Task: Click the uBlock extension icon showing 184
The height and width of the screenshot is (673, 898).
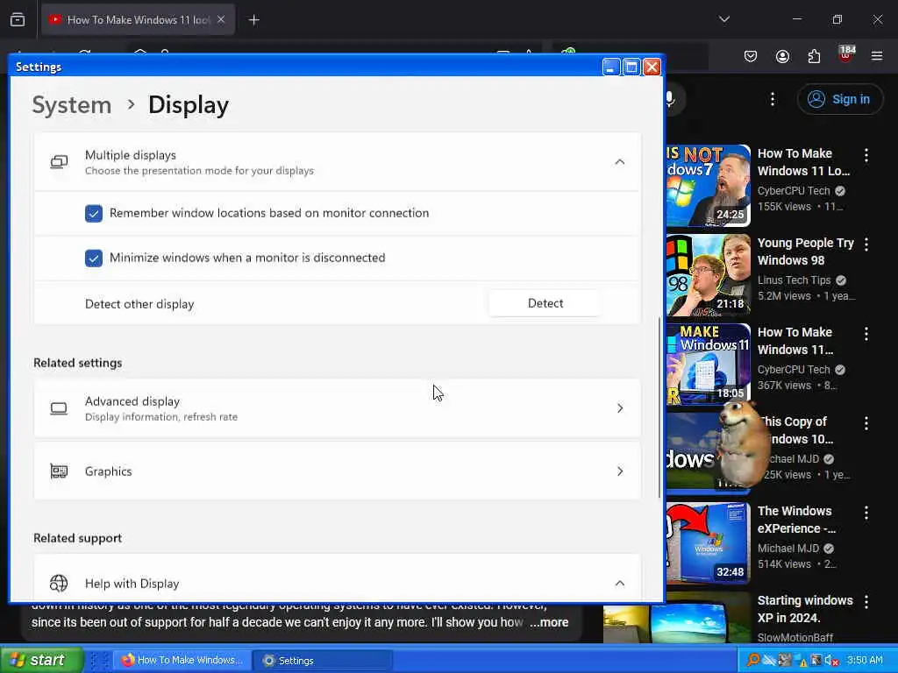Action: pyautogui.click(x=846, y=54)
